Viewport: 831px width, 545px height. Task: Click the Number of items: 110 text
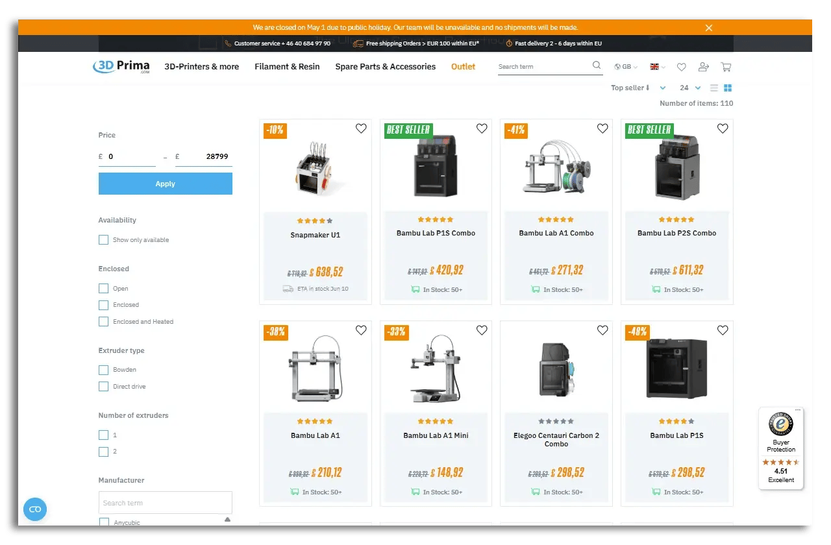coord(697,103)
